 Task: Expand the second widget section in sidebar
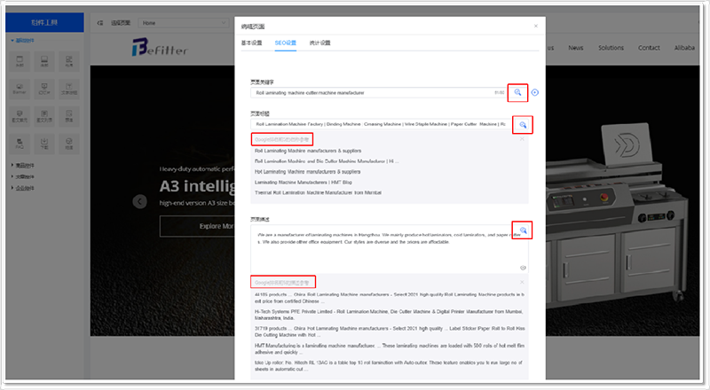(23, 166)
